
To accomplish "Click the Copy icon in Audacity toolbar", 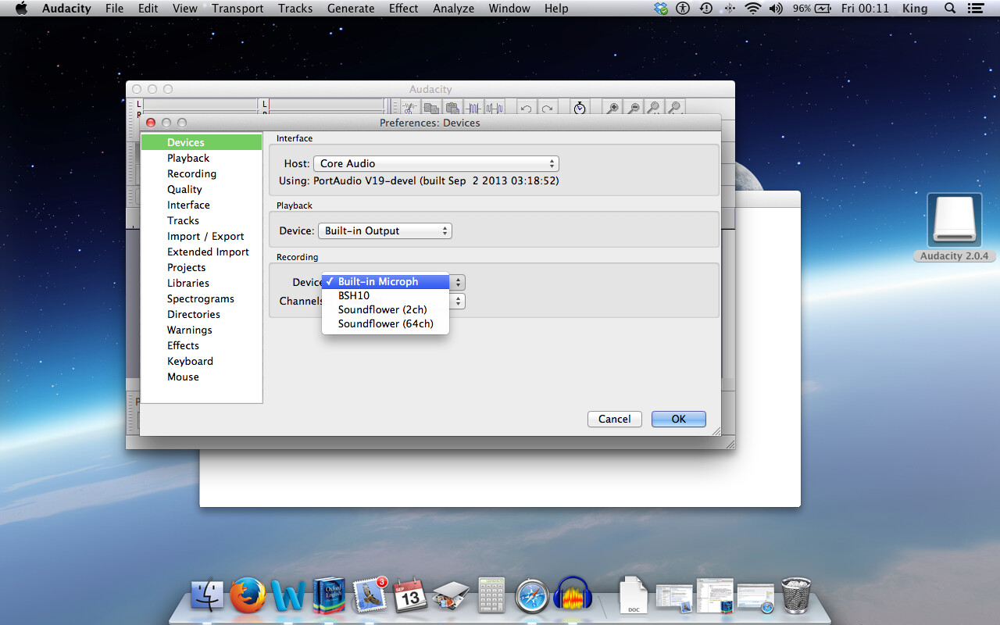I will (431, 108).
